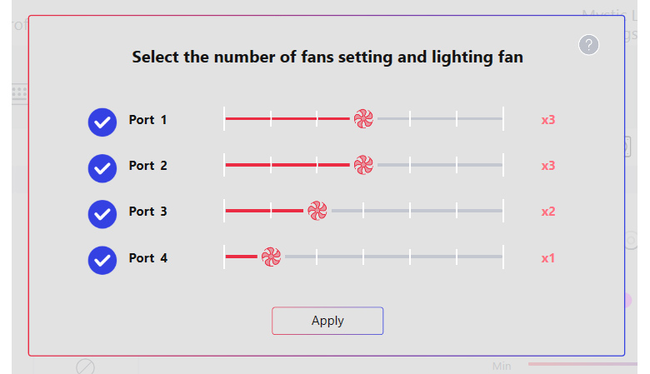Set Port 2 slider to first tick
Image resolution: width=650 pixels, height=374 pixels.
click(x=225, y=165)
